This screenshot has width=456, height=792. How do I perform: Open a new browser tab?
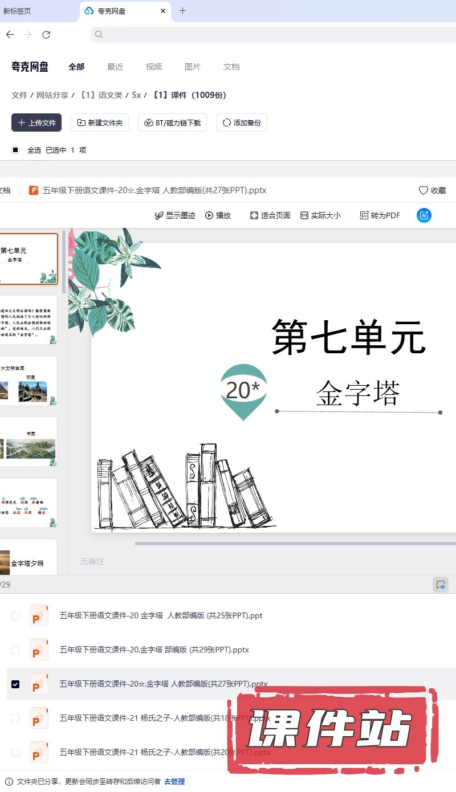[182, 11]
